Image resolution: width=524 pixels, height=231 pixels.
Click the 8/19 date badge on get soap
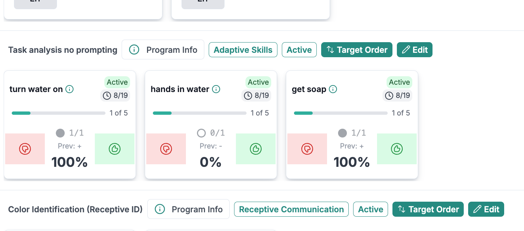pyautogui.click(x=398, y=96)
